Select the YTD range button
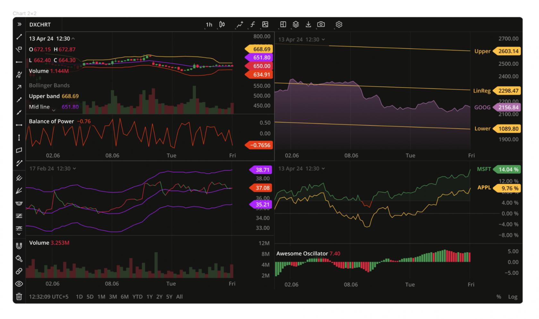Viewport: 539px width, 319px height. point(137,297)
